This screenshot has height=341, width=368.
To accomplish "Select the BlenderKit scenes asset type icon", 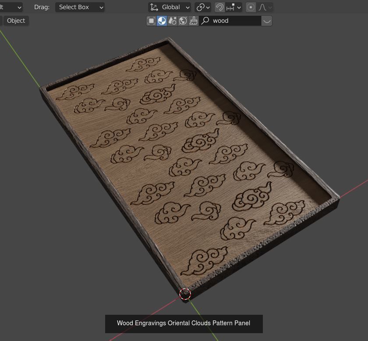I will click(x=173, y=21).
